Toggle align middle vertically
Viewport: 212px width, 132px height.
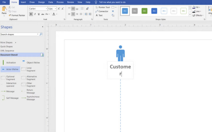click(x=73, y=9)
